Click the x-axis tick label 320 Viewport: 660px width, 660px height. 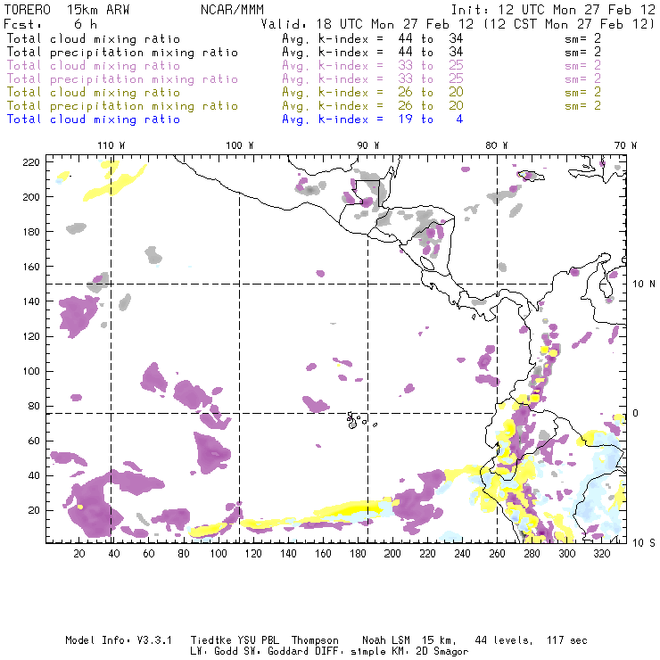601,554
